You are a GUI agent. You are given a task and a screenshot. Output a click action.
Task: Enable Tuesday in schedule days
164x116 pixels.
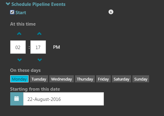coord(39,79)
